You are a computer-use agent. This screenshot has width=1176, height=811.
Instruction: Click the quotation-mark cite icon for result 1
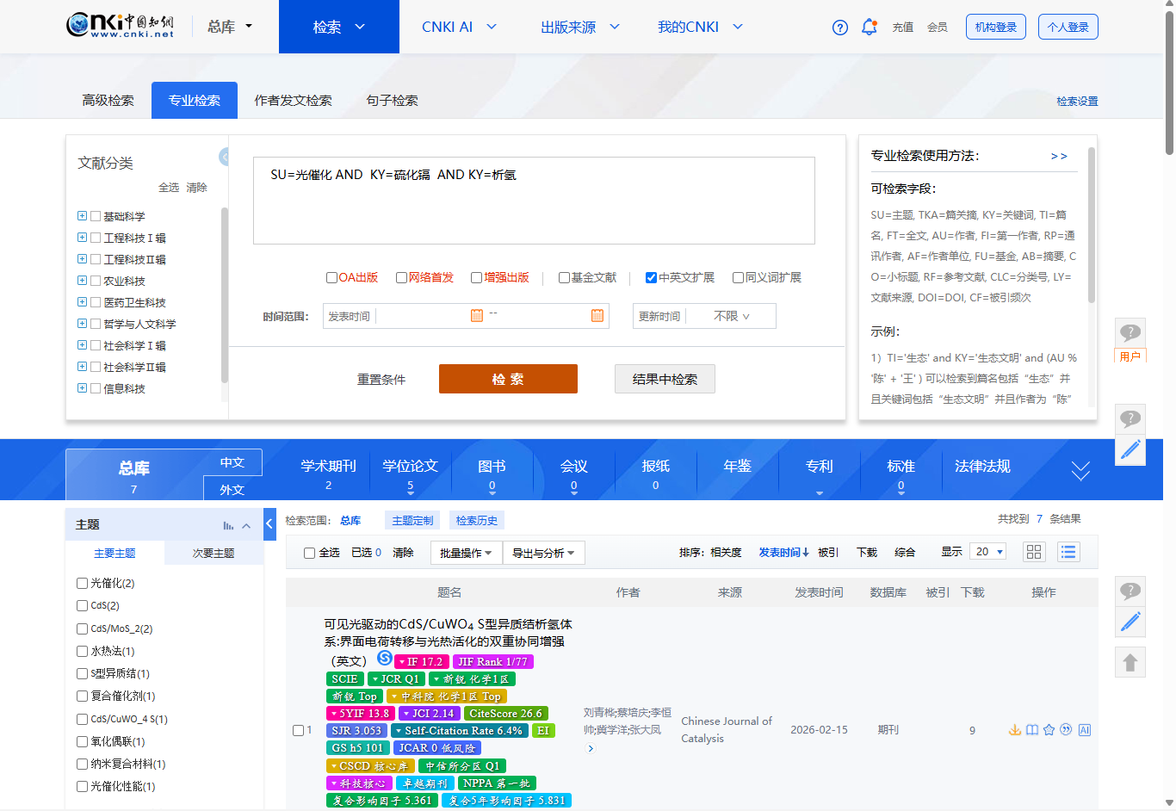pos(1066,729)
